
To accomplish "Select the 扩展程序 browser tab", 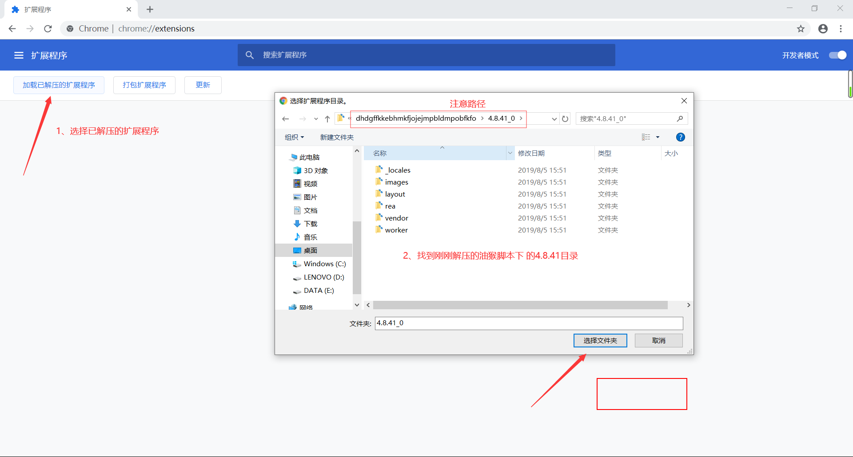I will (71, 9).
